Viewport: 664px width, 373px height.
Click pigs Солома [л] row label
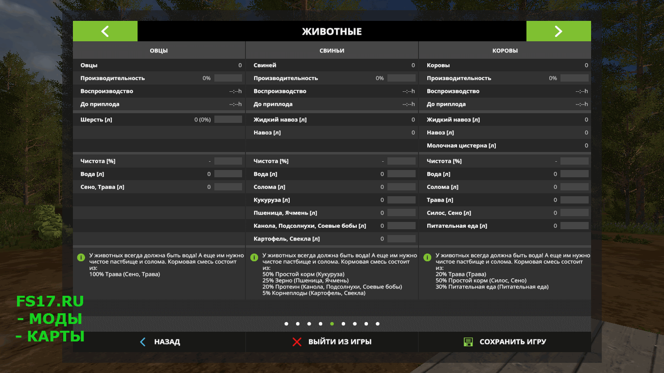point(269,187)
